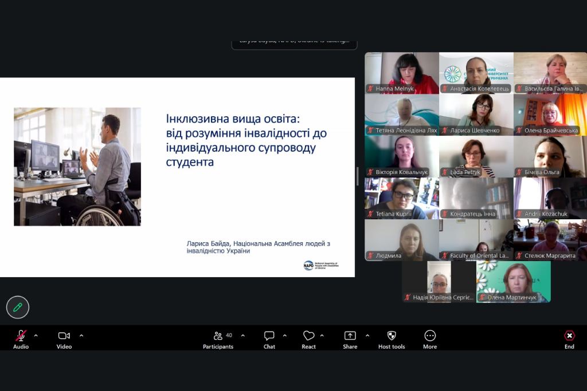Open the green pencil annotate button
This screenshot has width=587, height=391.
[18, 307]
